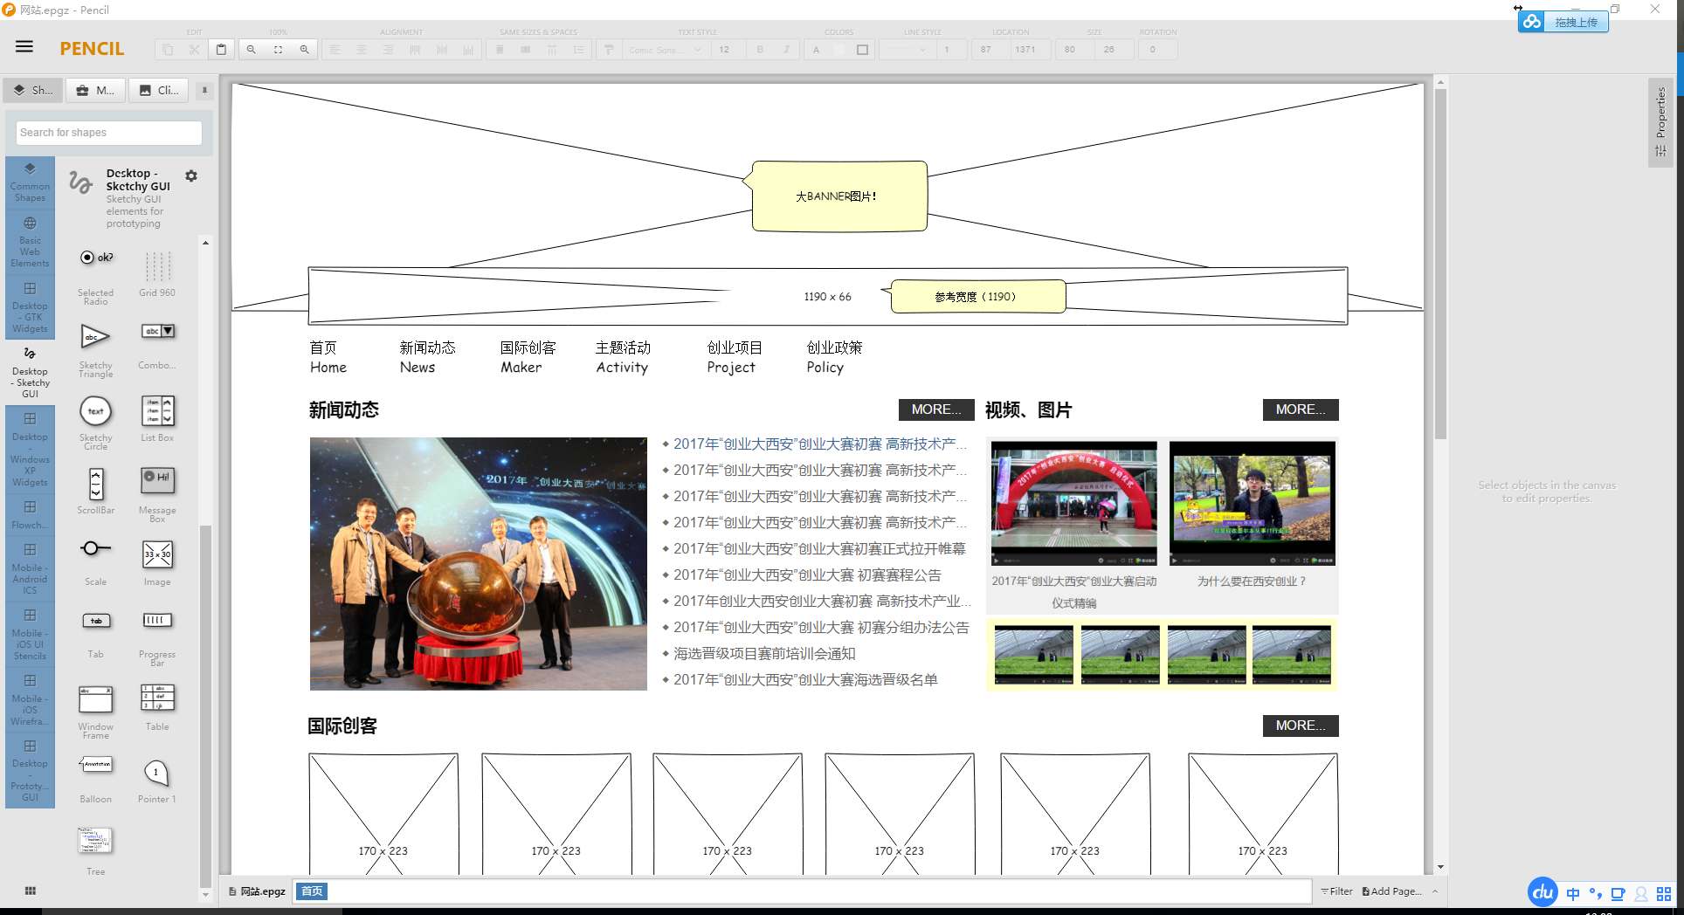Pin the shapes panel with pushpin
Screen dimensions: 1684x915
tap(204, 90)
